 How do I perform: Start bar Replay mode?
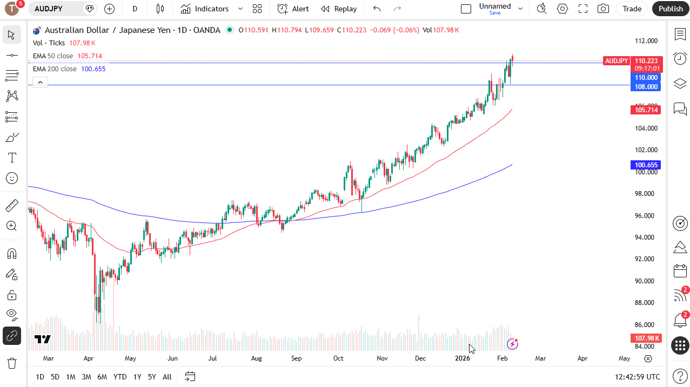[x=339, y=9]
